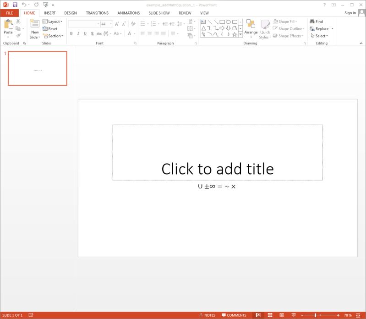Click the Cut scissors icon
This screenshot has width=366, height=319.
[18, 21]
